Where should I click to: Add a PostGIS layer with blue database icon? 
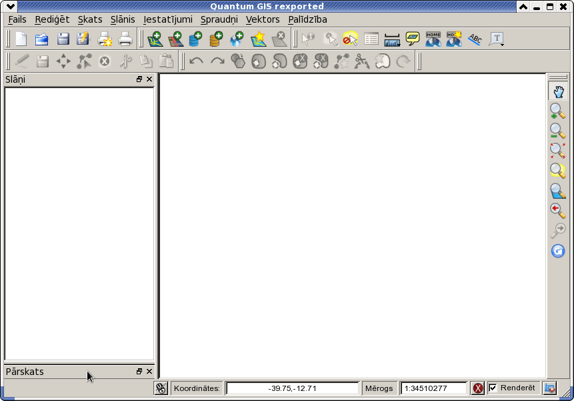196,39
